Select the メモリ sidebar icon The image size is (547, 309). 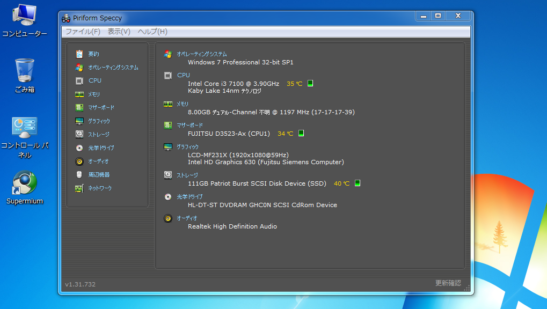(79, 94)
